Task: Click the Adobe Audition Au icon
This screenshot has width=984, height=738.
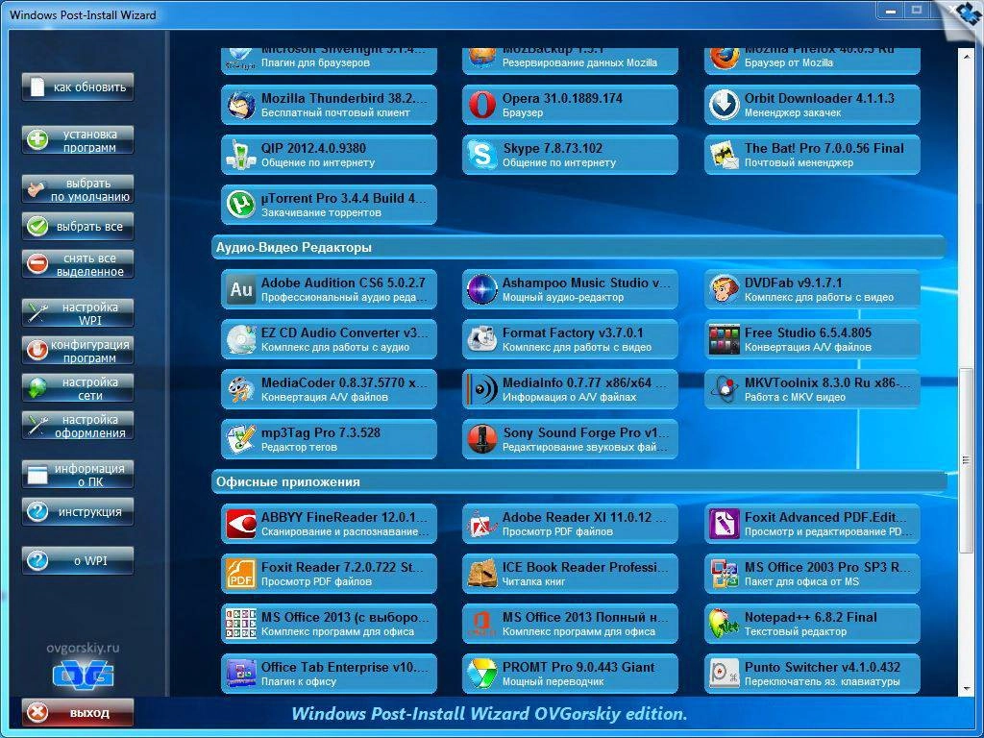Action: (x=240, y=289)
